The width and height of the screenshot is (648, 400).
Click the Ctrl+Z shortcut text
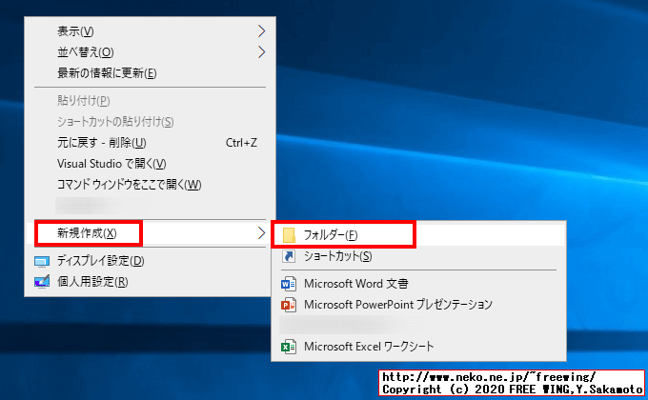(x=241, y=143)
